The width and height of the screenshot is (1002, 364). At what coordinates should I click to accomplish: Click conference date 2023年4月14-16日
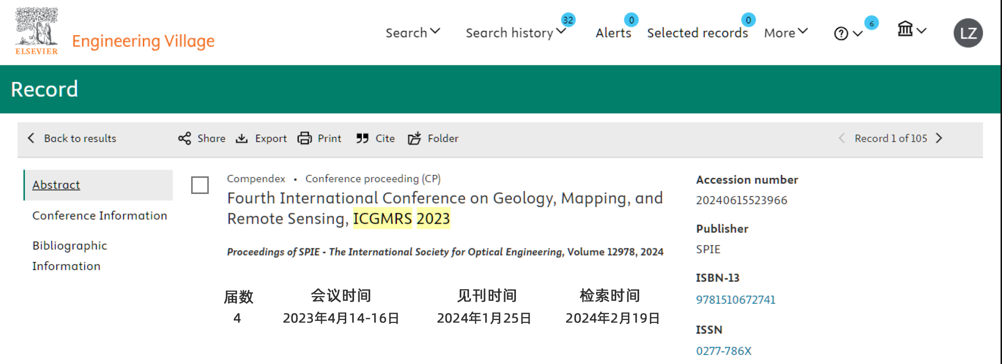pos(341,318)
